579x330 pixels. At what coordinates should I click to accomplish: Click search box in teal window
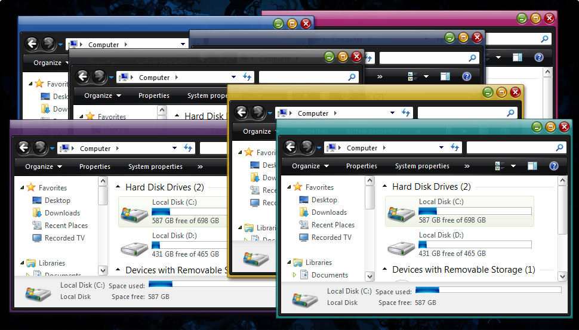[x=516, y=147]
